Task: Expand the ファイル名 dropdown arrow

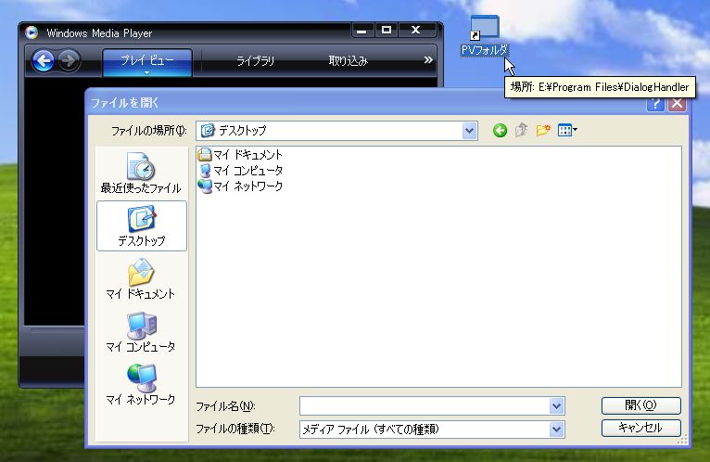Action: (556, 405)
